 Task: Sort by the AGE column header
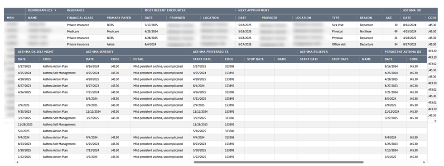[389, 18]
